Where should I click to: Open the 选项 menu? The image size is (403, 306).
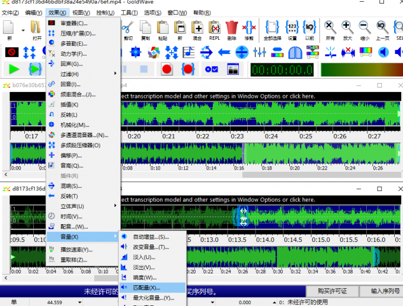click(153, 12)
